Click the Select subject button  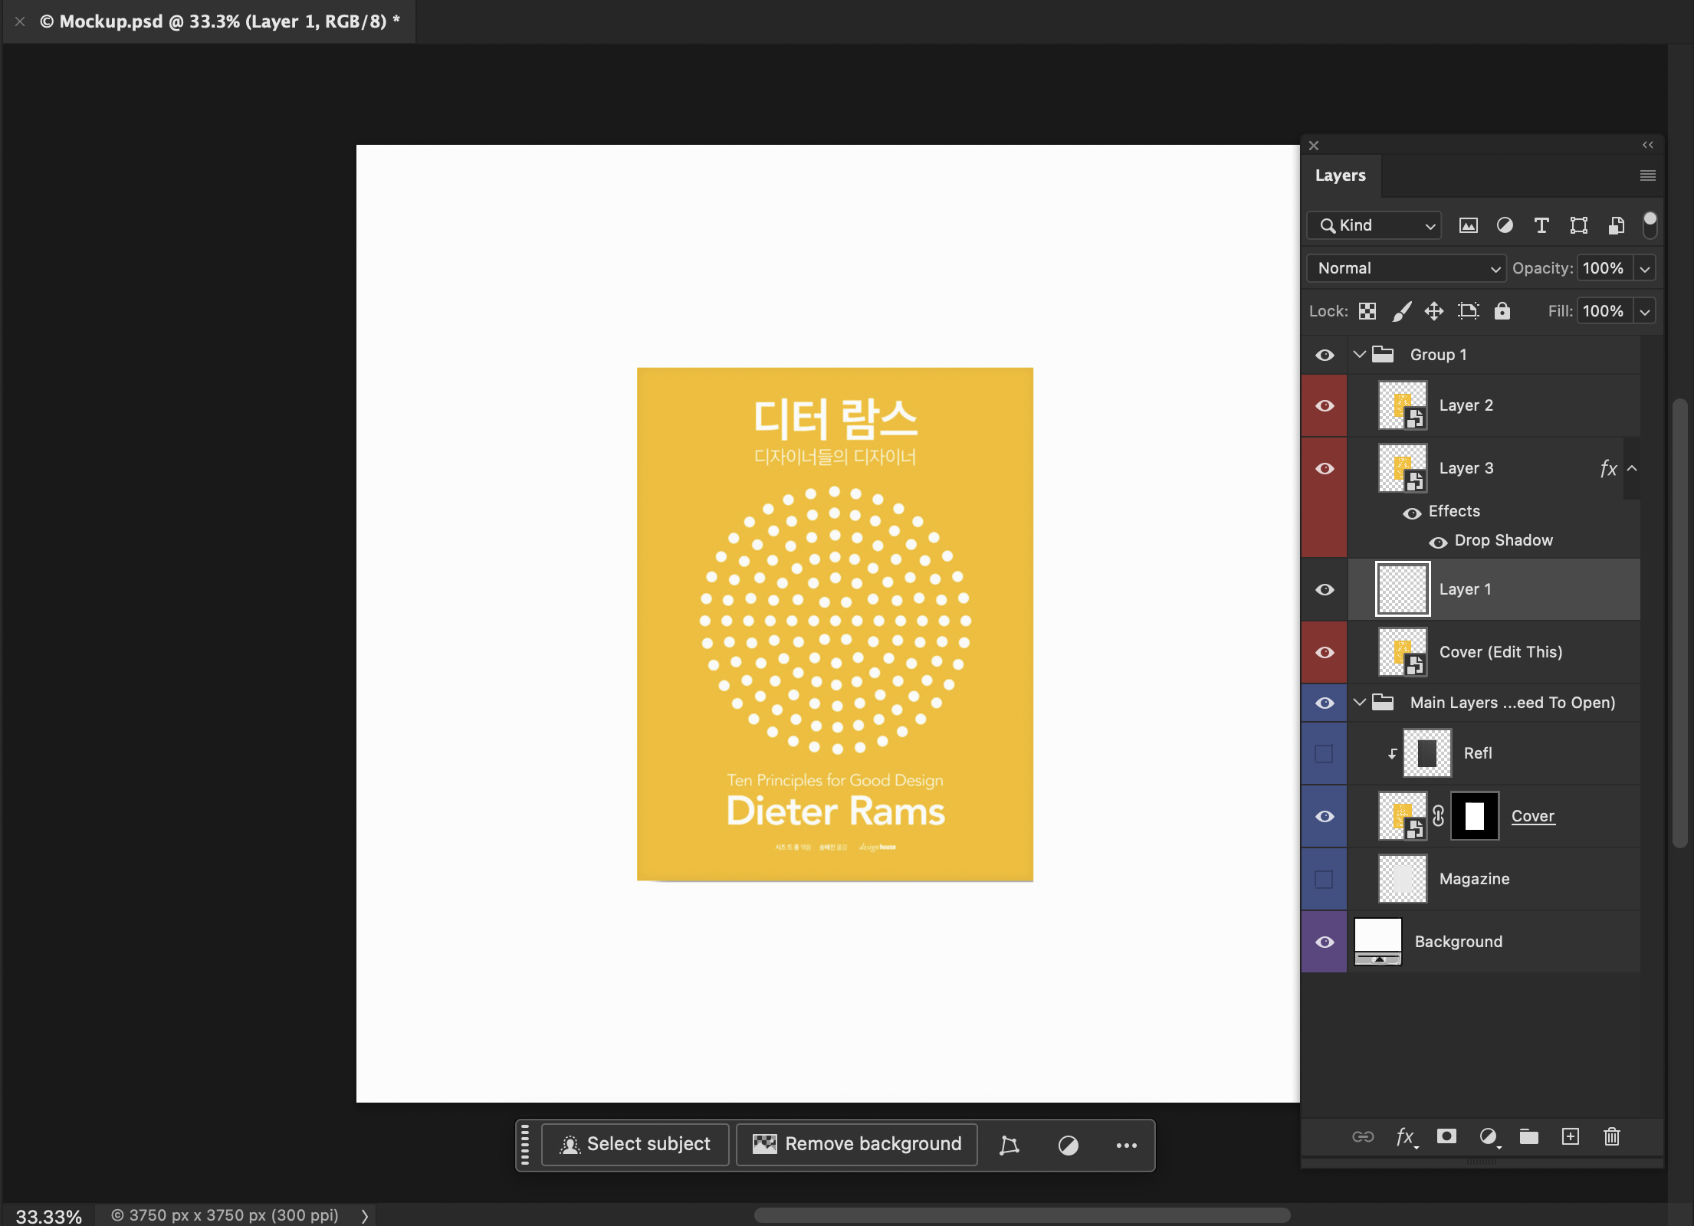(x=635, y=1145)
